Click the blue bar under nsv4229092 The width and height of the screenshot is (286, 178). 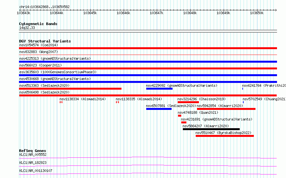coord(159,89)
